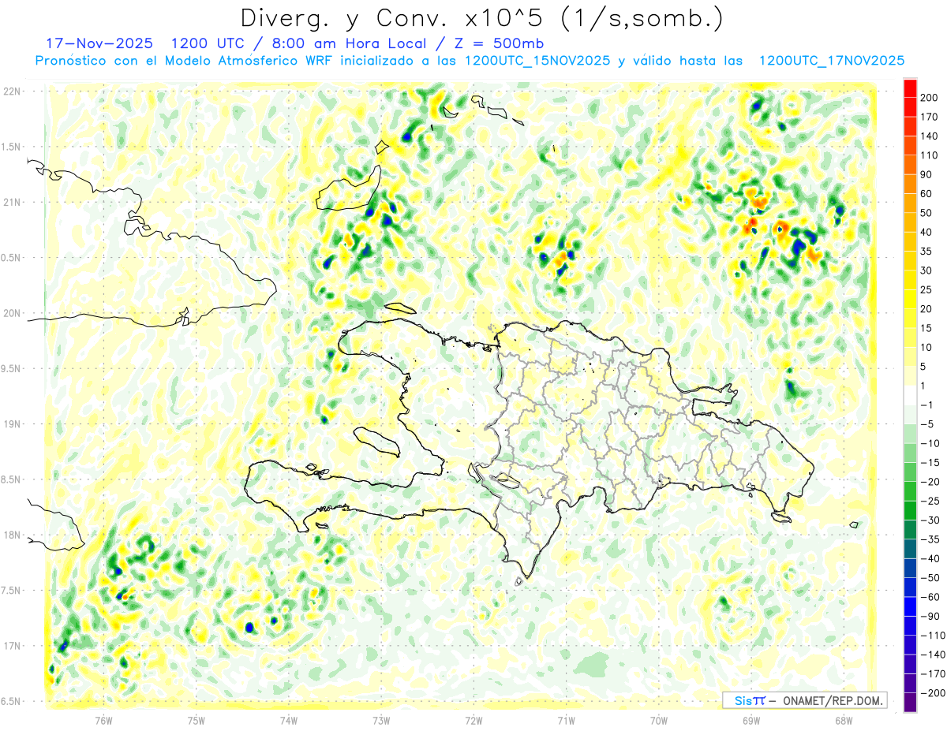
Task: Click the '18N' latitude label
Action: point(11,535)
